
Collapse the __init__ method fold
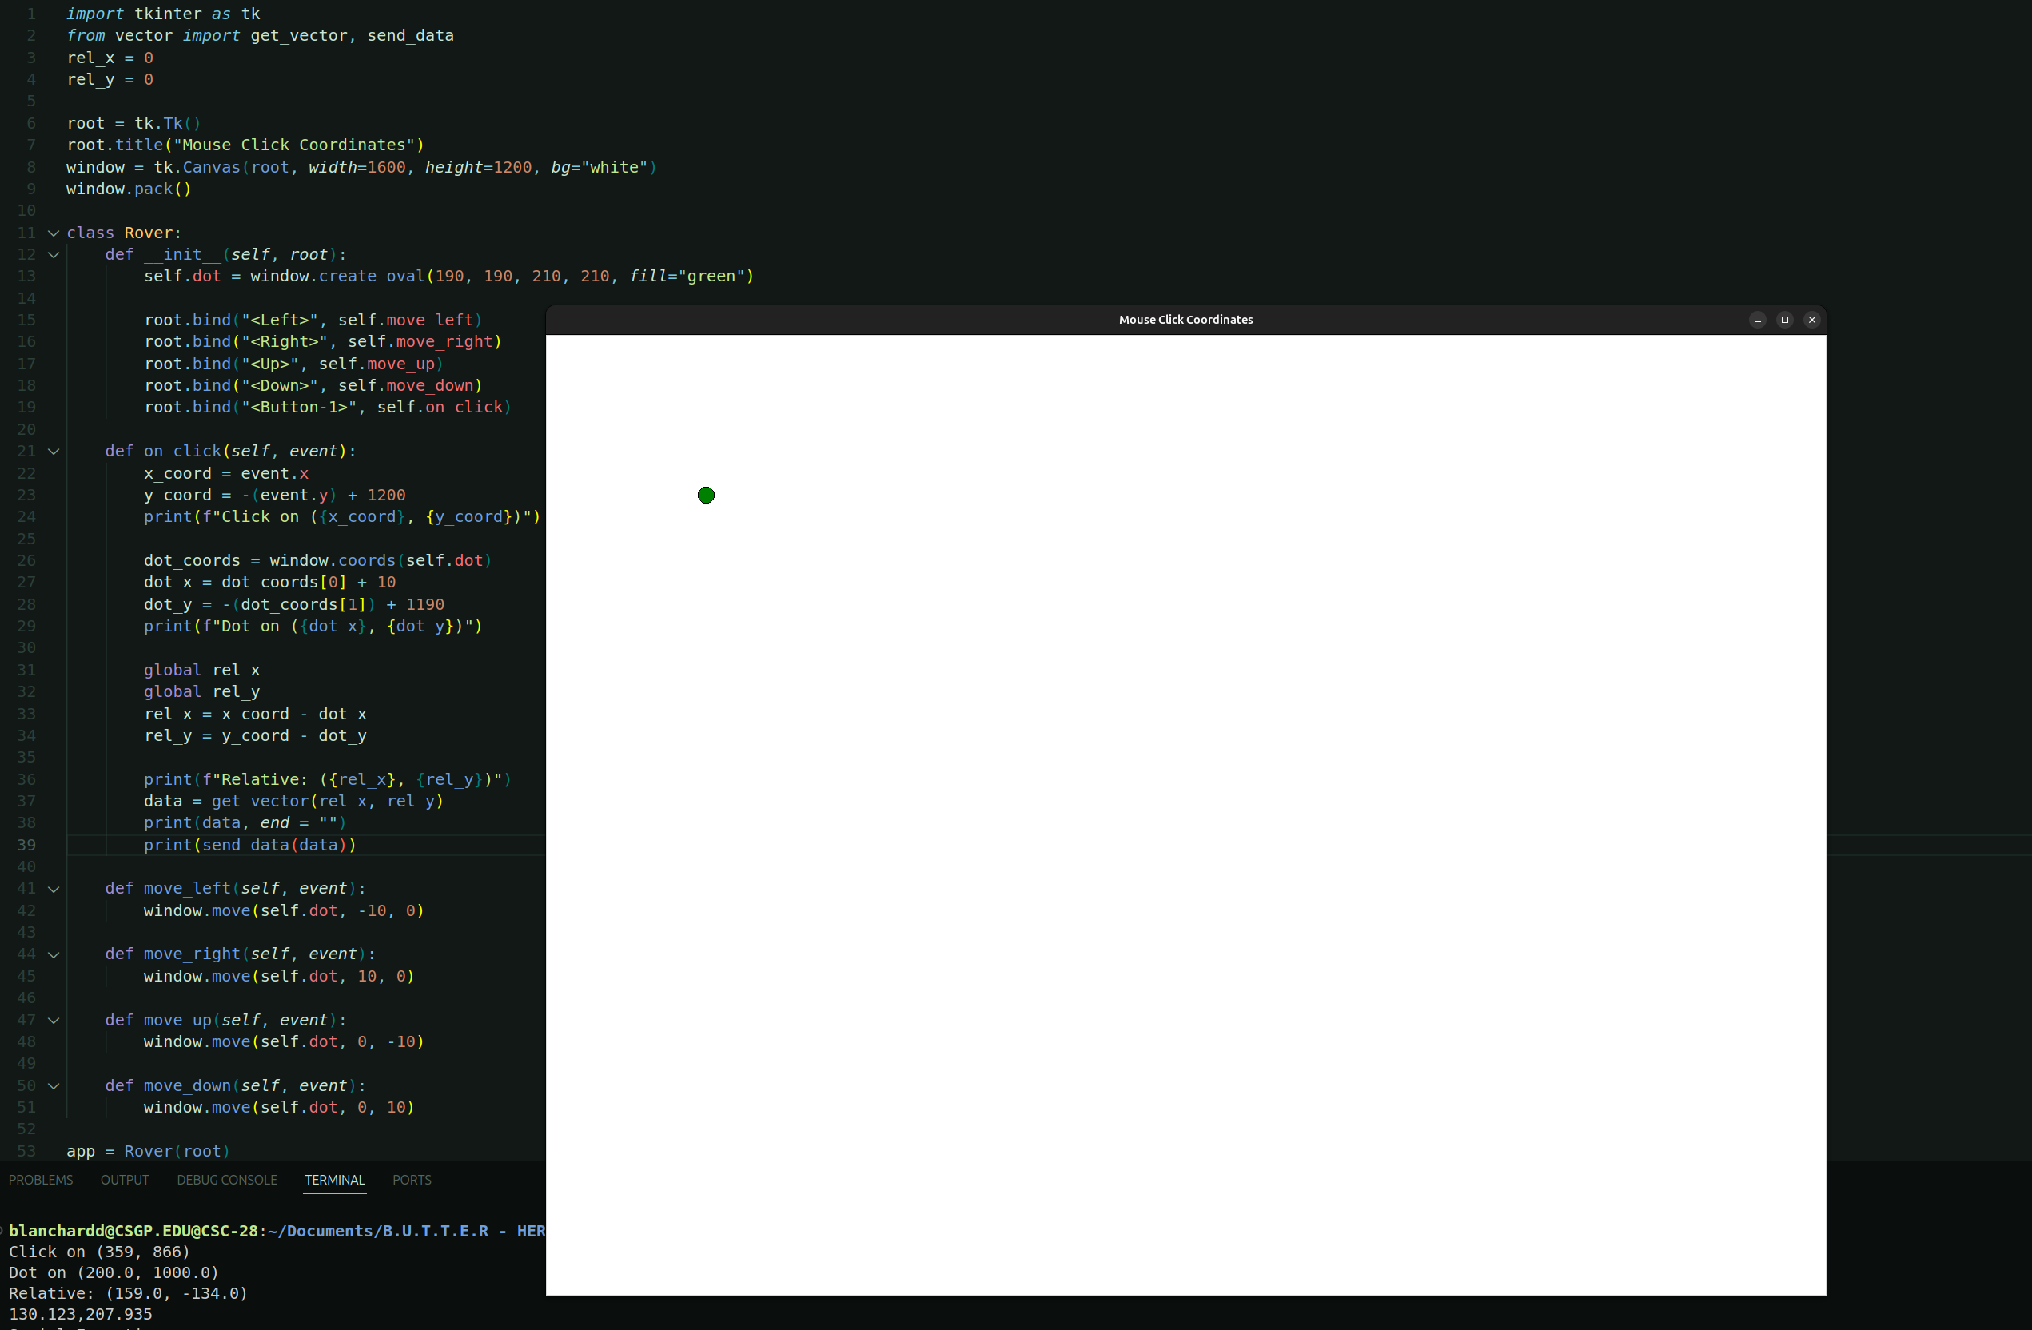(52, 254)
